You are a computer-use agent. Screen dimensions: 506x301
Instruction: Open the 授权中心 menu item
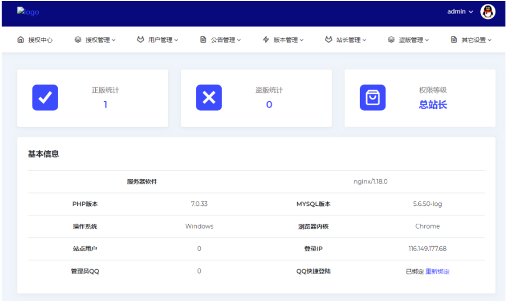40,40
